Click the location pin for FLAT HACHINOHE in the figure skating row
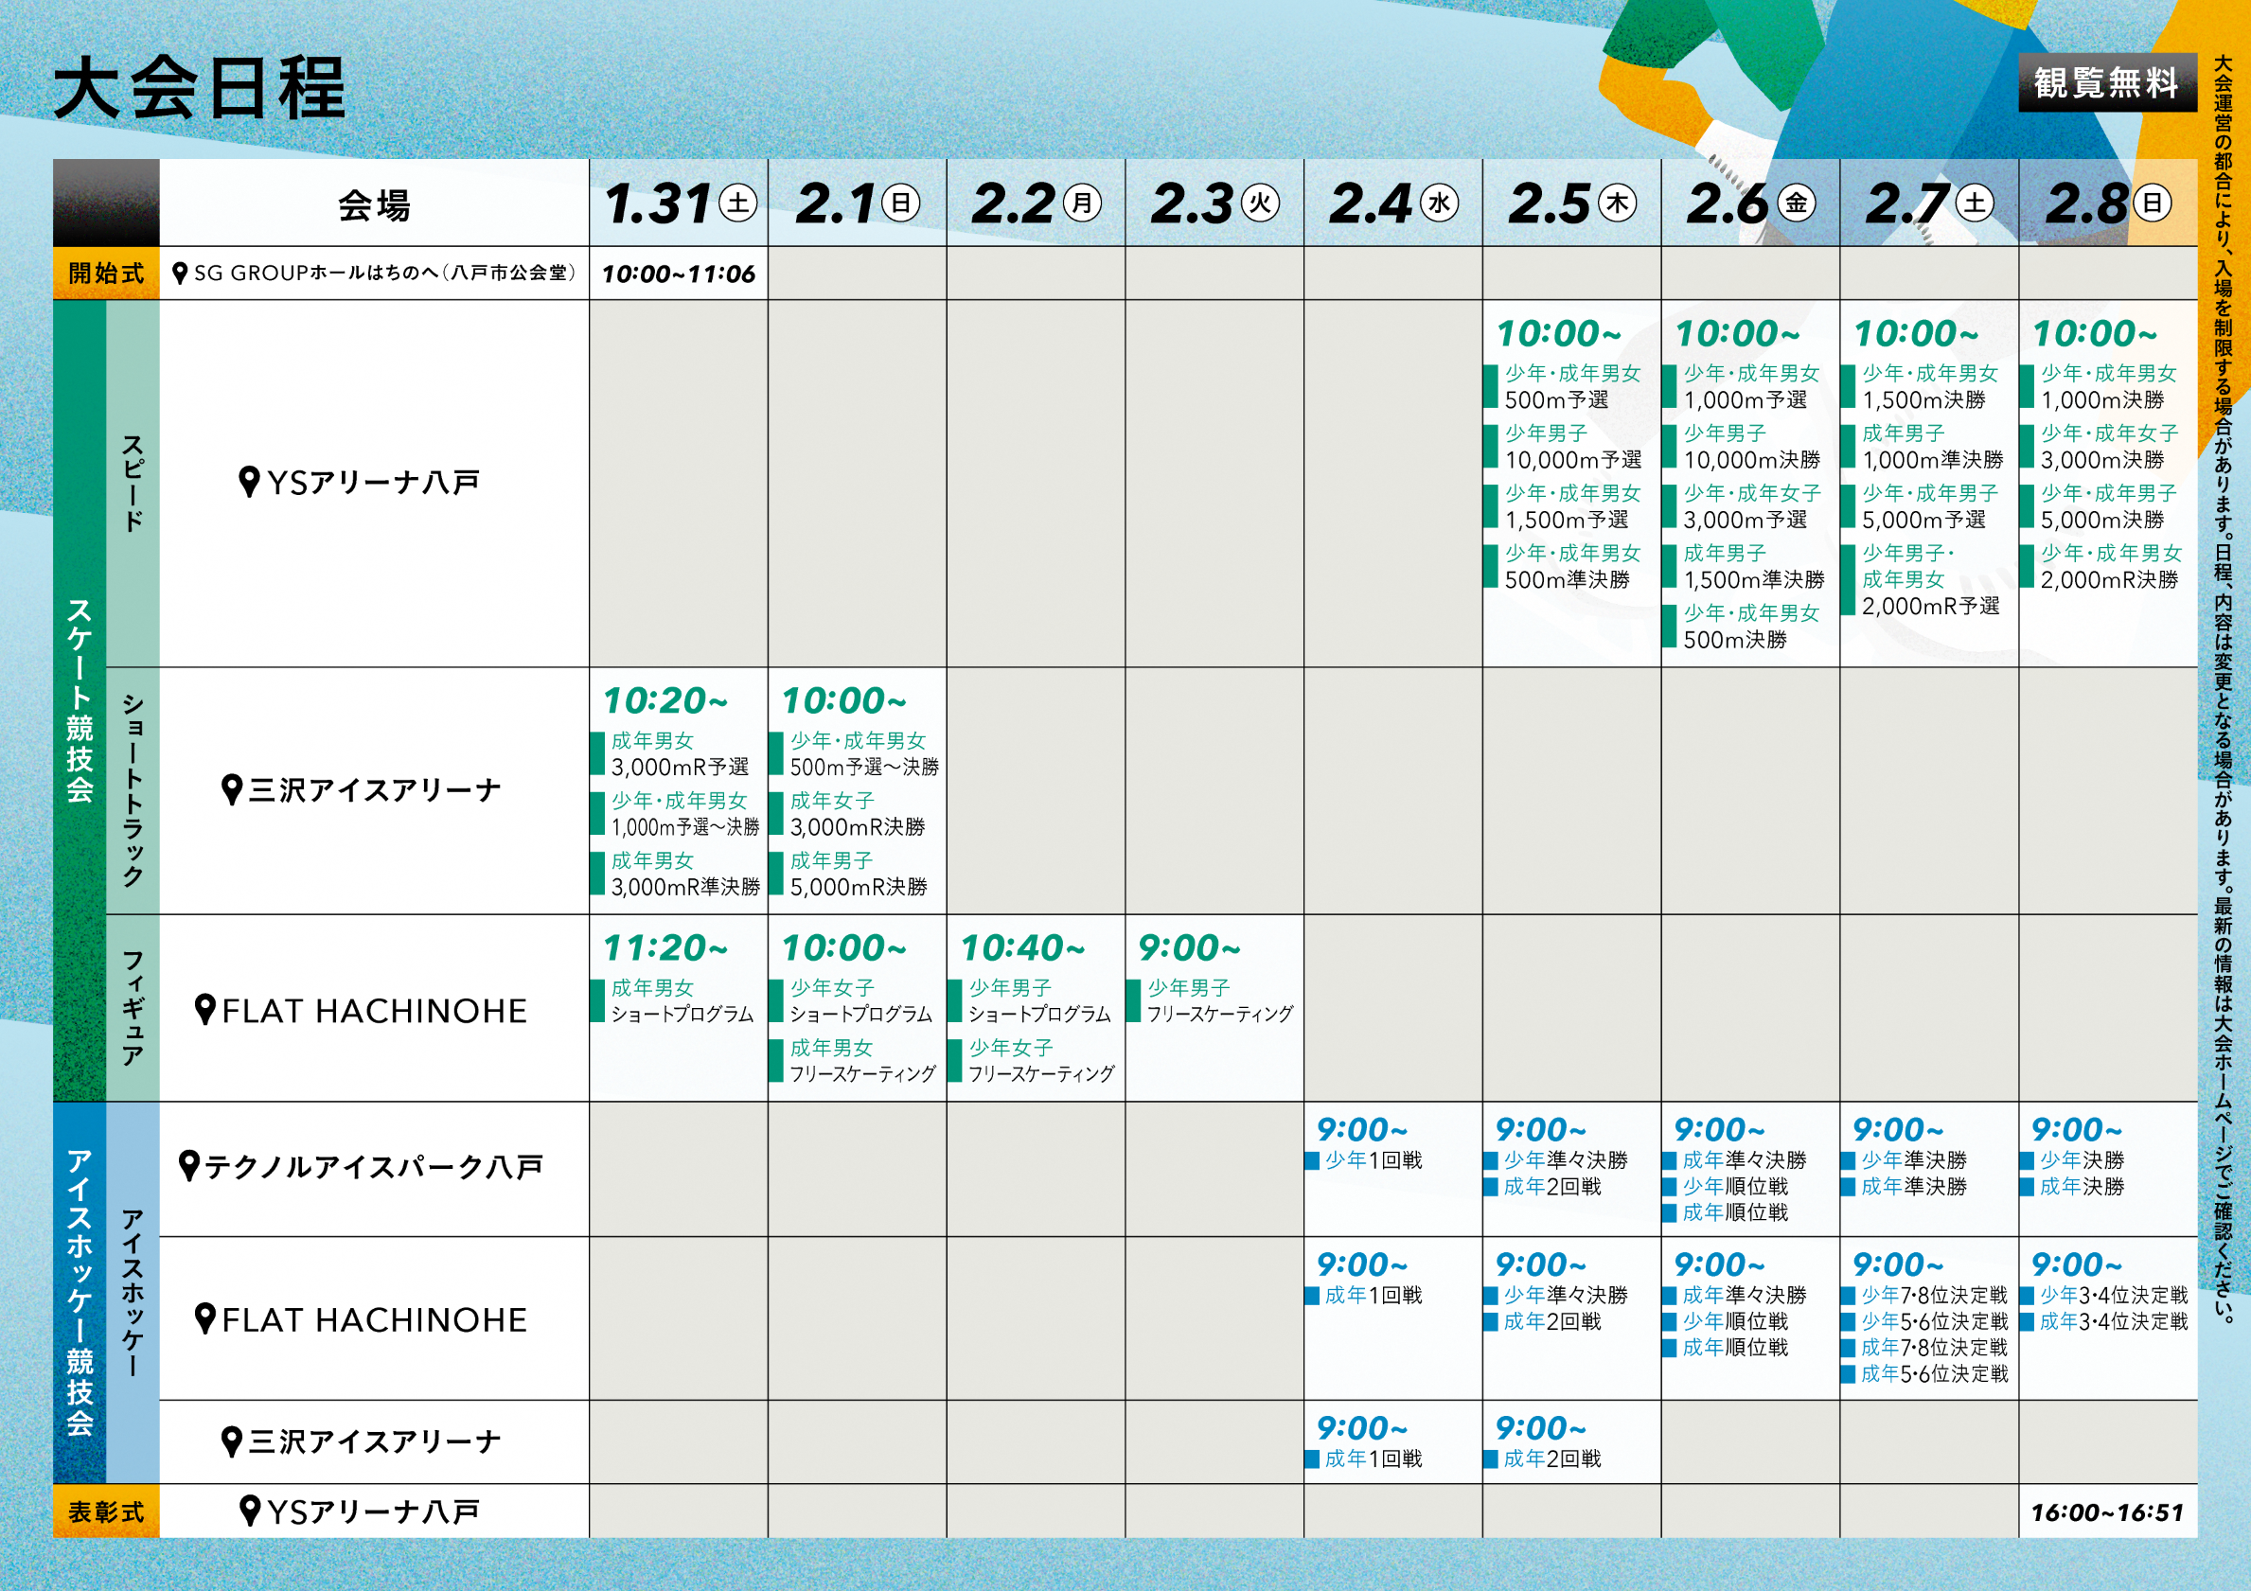The height and width of the screenshot is (1591, 2251). pyautogui.click(x=204, y=1009)
